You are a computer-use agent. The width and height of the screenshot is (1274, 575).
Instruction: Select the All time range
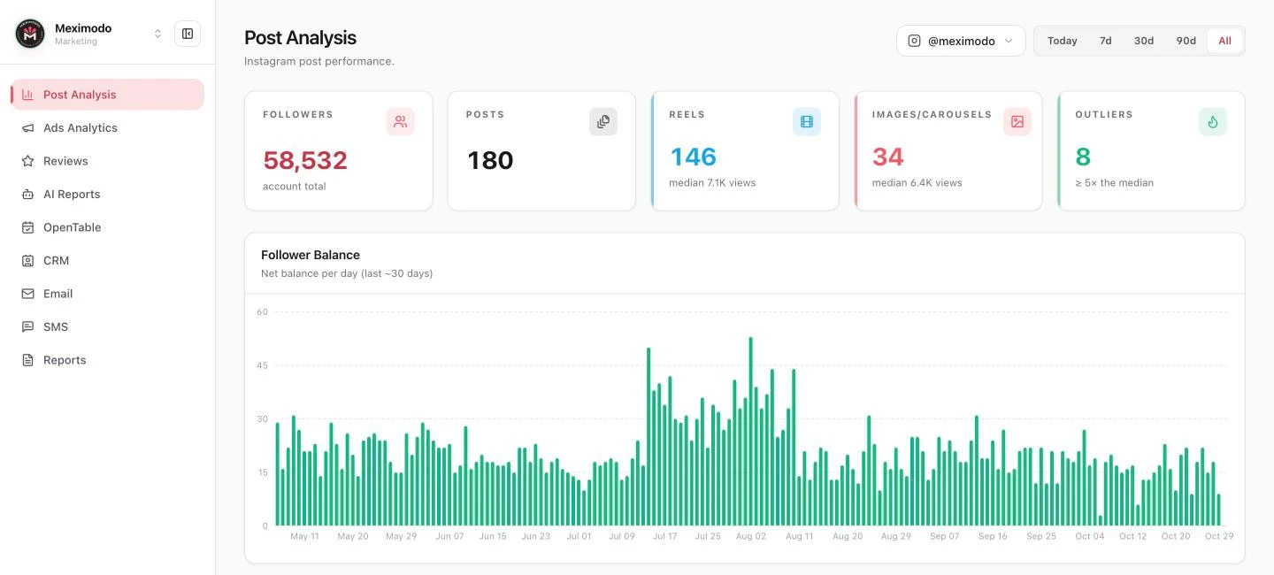[x=1224, y=41]
